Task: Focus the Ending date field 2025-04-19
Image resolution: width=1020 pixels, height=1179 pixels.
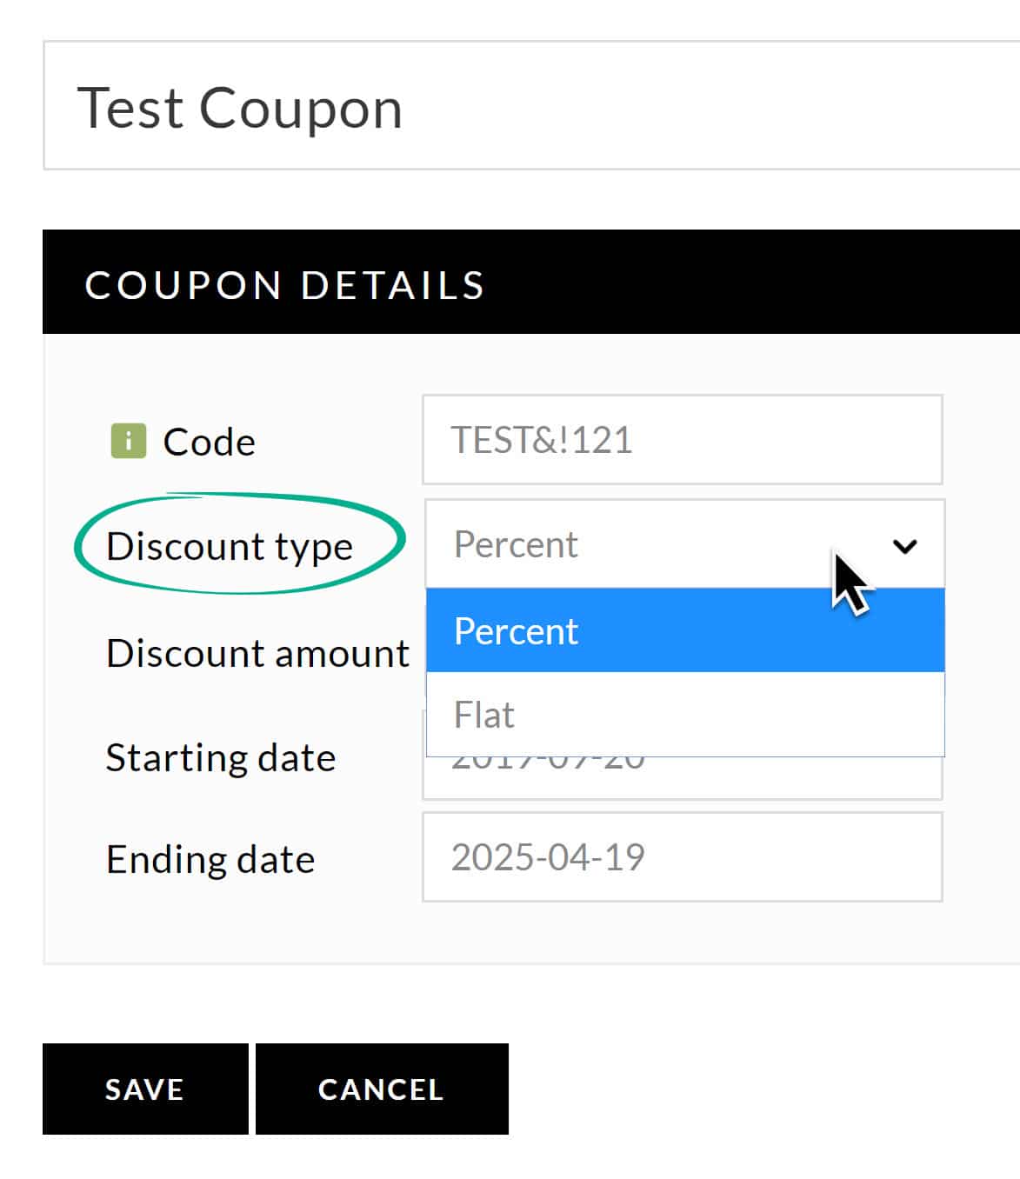Action: pyautogui.click(x=683, y=857)
